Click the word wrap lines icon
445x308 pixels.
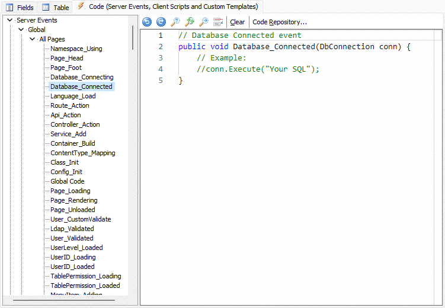point(218,22)
